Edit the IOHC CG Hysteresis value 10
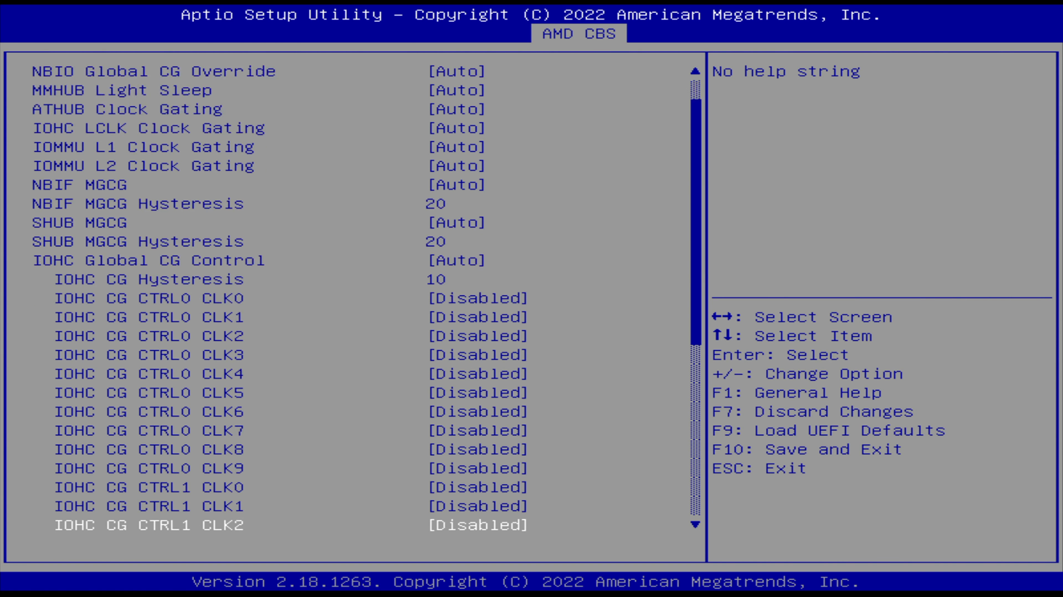The image size is (1063, 597). (x=436, y=280)
